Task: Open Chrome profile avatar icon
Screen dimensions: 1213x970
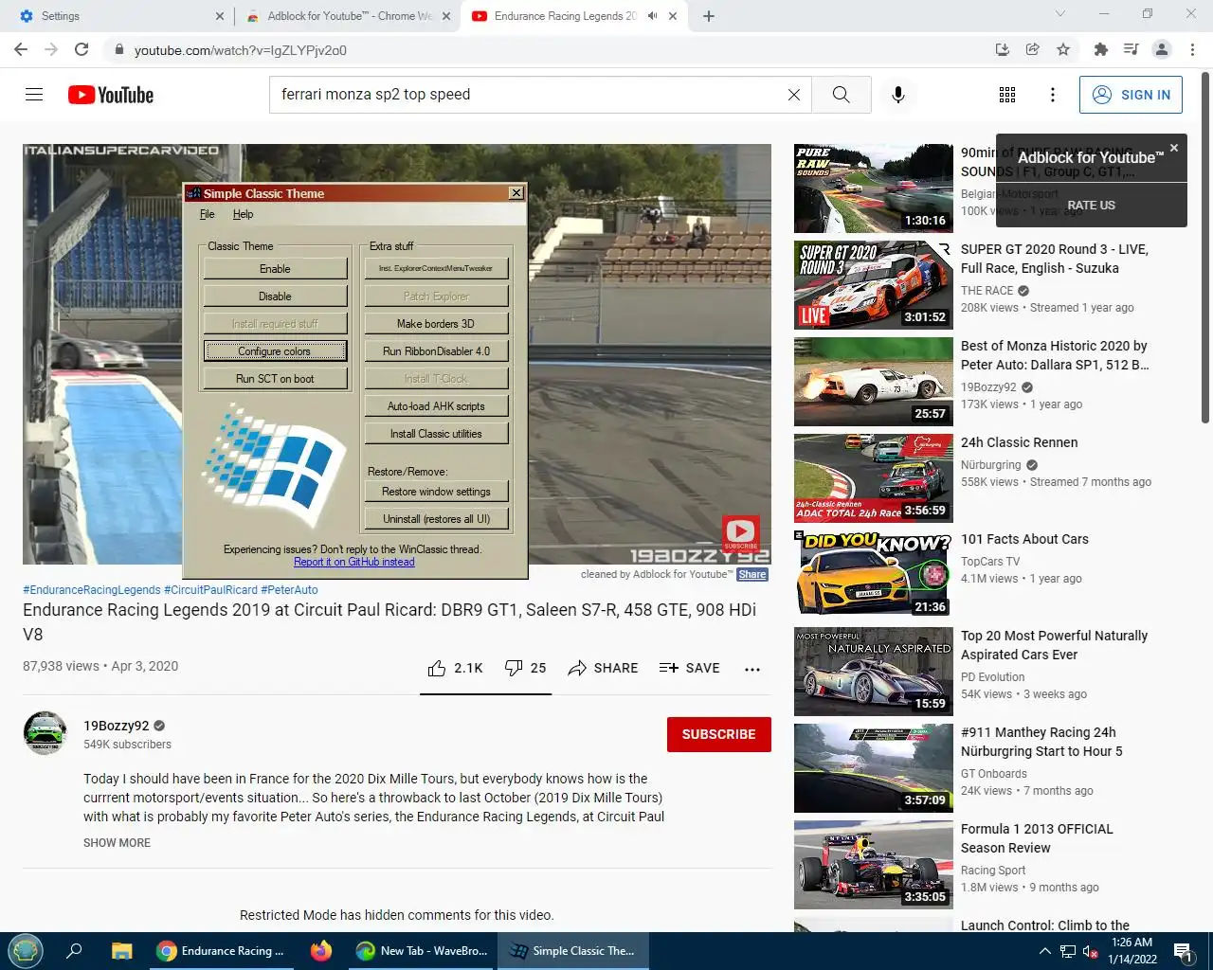Action: [x=1162, y=49]
